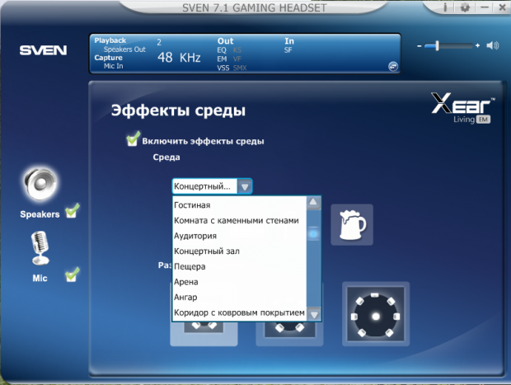Click Mic In under Capture

coord(114,66)
